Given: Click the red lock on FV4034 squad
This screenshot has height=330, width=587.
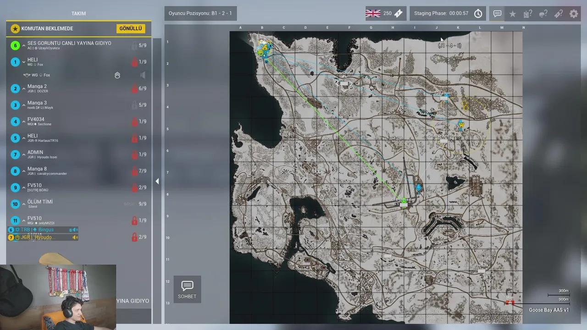Looking at the screenshot, I should [x=134, y=121].
